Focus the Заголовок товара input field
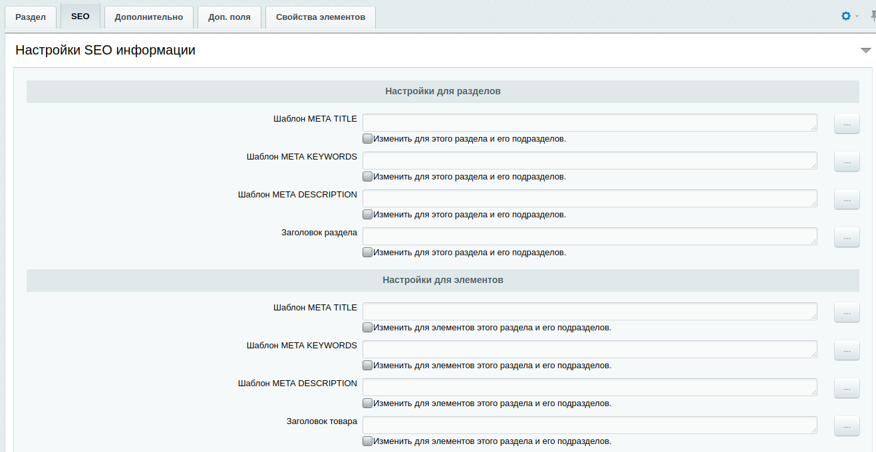 coord(589,425)
